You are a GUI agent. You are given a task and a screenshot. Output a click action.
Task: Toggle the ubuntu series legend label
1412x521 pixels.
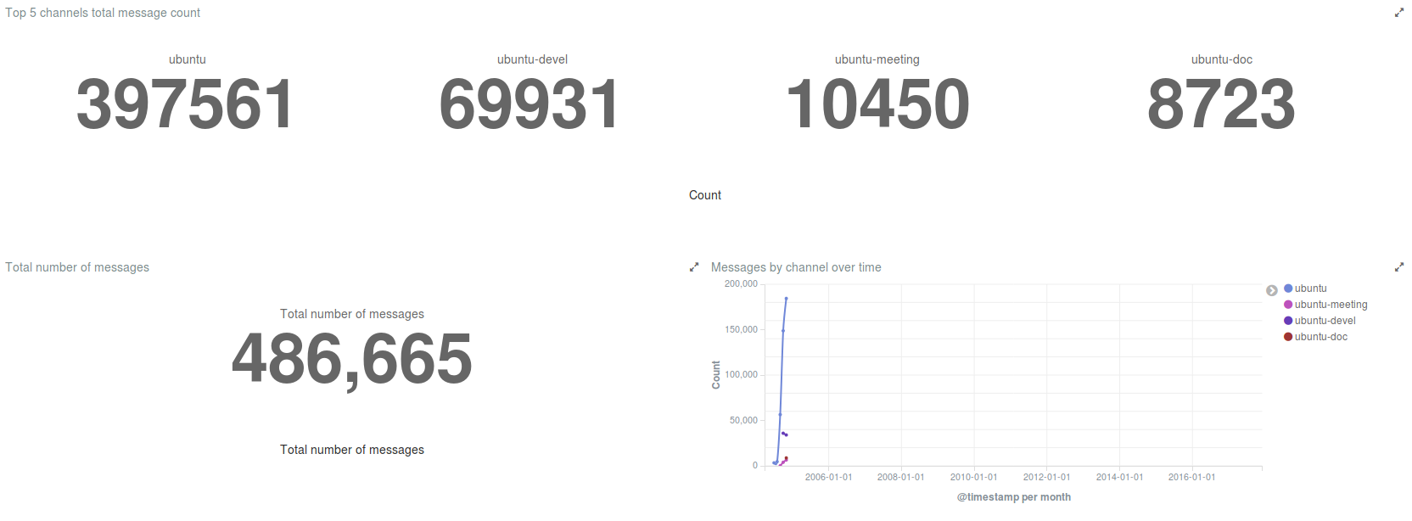1310,289
